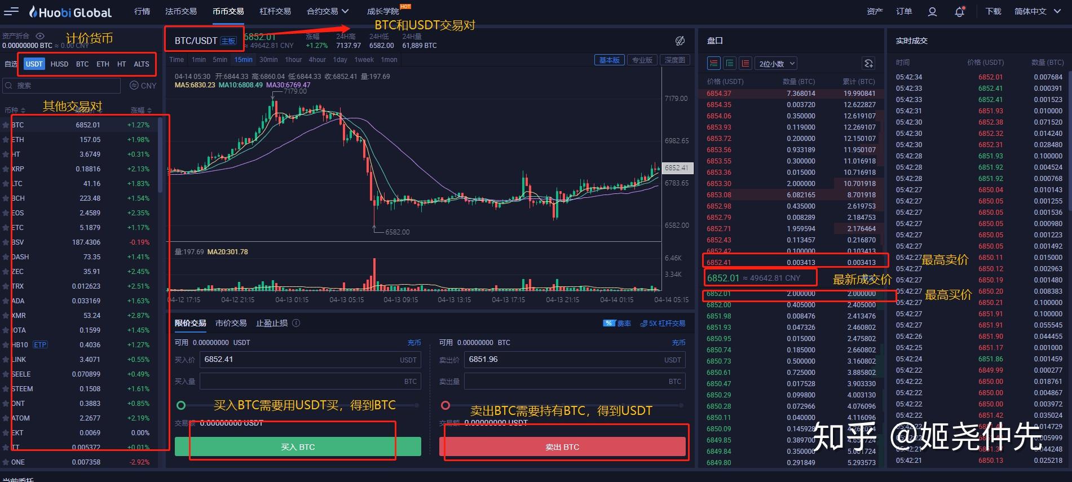Set chart interval to 1min

pos(198,60)
